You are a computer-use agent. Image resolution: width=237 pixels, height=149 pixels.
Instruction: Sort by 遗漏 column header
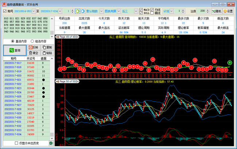click(43, 59)
